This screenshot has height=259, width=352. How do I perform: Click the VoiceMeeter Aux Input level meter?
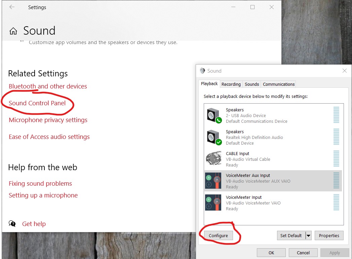tap(336, 180)
